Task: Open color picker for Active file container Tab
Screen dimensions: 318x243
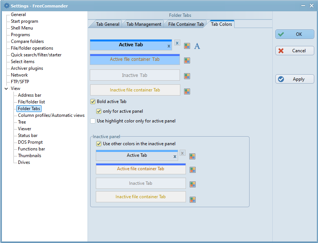Action: click(x=187, y=60)
